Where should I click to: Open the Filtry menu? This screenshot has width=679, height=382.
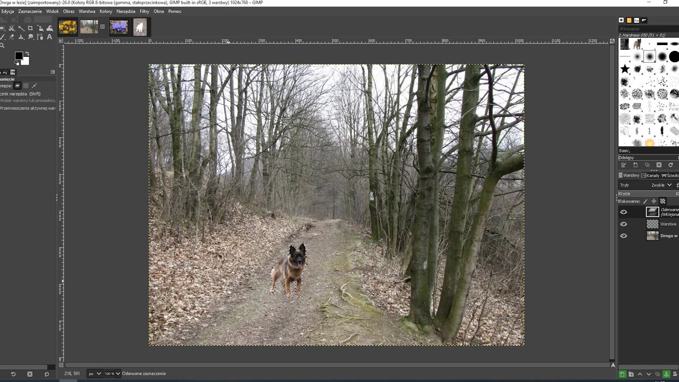pyautogui.click(x=144, y=11)
